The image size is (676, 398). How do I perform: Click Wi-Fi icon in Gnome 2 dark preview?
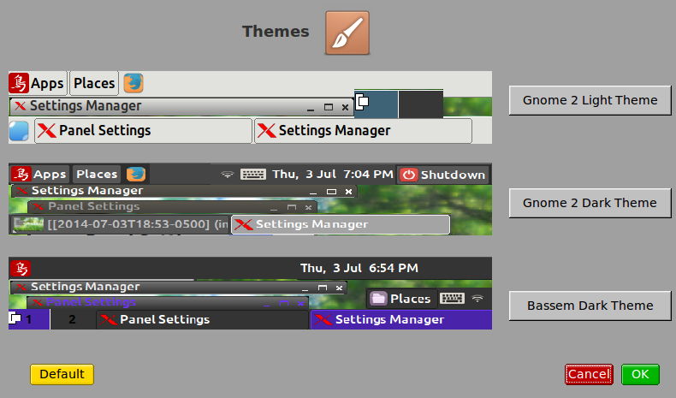(227, 175)
